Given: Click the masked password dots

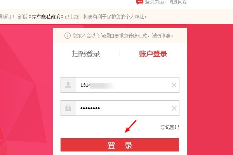Looking at the screenshot, I should pos(90,108).
